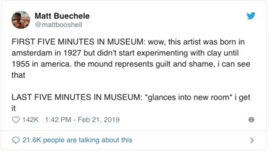Open the tweet info icon
Screen dimensions: 269x152
pos(251,120)
